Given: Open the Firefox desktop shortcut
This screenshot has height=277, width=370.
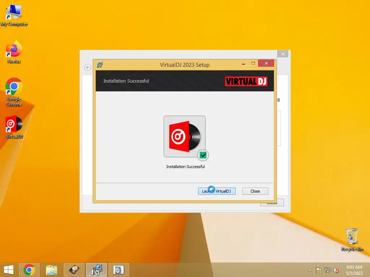Looking at the screenshot, I should [14, 52].
